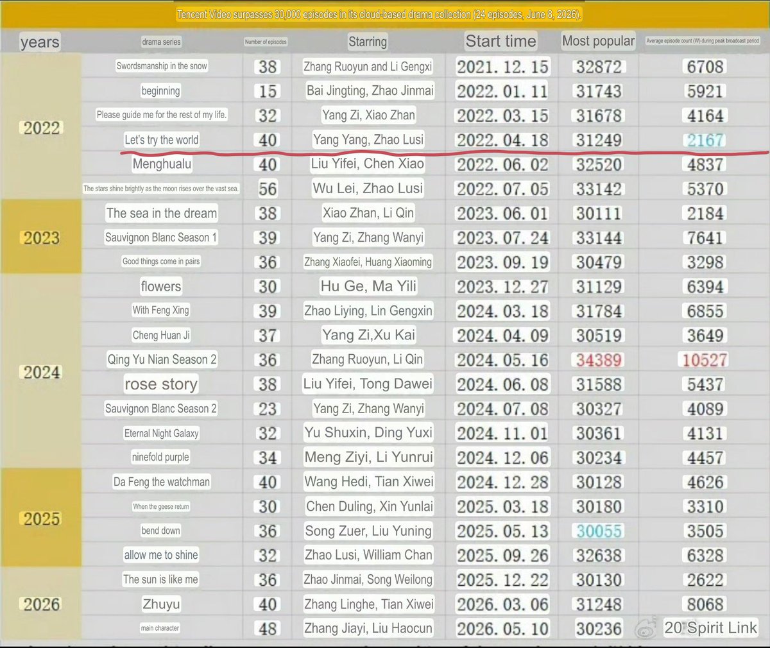770x648 pixels.
Task: Click 'The sea in the dream' title
Action: [162, 213]
